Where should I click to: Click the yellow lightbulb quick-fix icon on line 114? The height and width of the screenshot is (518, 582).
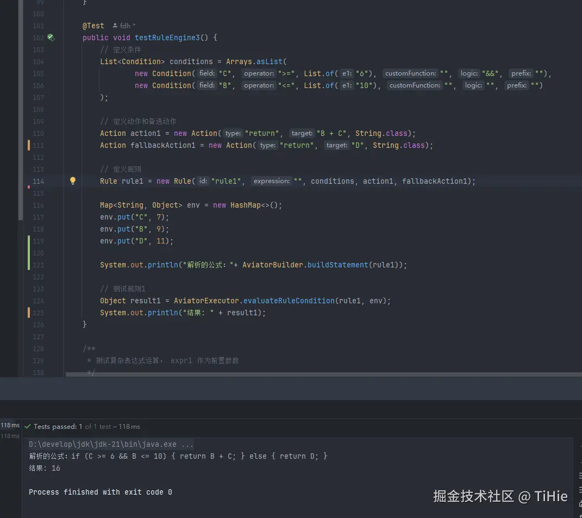pyautogui.click(x=73, y=181)
